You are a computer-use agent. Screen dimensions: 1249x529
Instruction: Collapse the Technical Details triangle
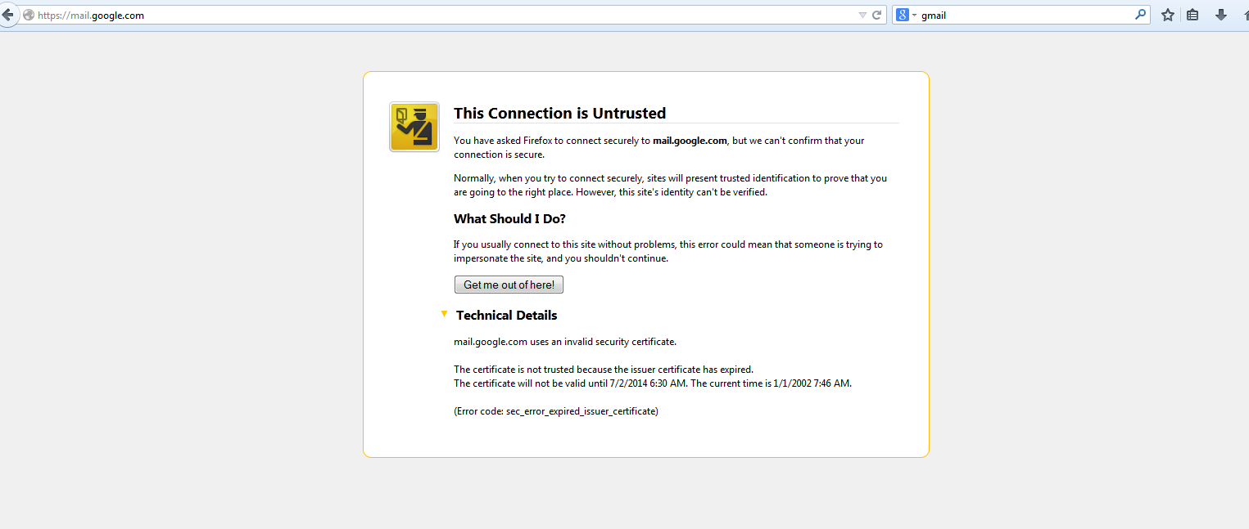[x=444, y=314]
